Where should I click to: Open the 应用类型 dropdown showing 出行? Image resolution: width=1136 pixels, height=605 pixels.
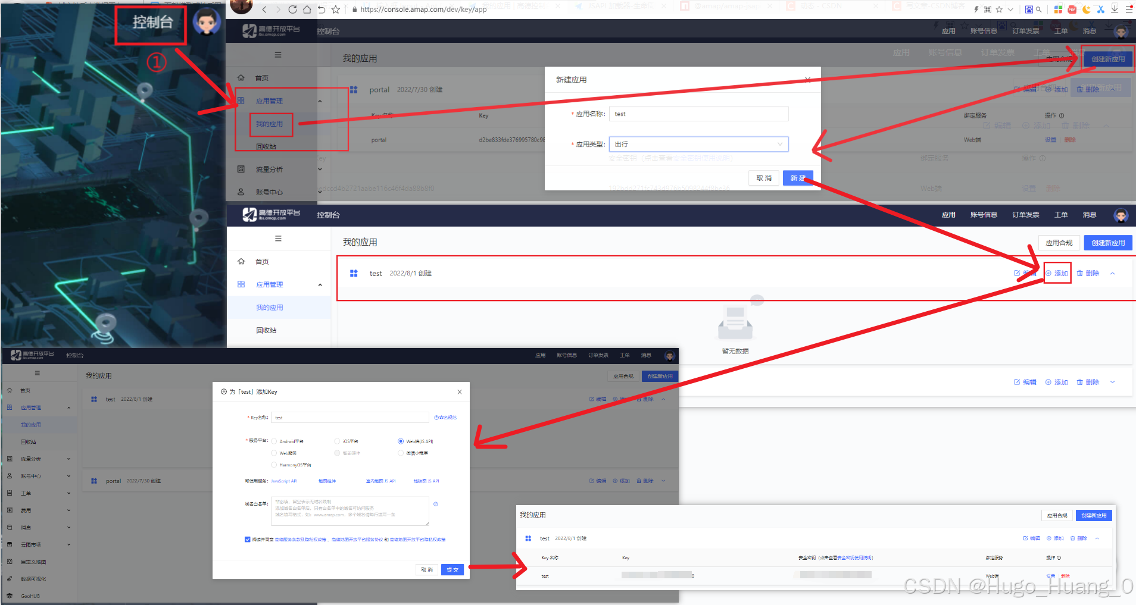[x=698, y=144]
